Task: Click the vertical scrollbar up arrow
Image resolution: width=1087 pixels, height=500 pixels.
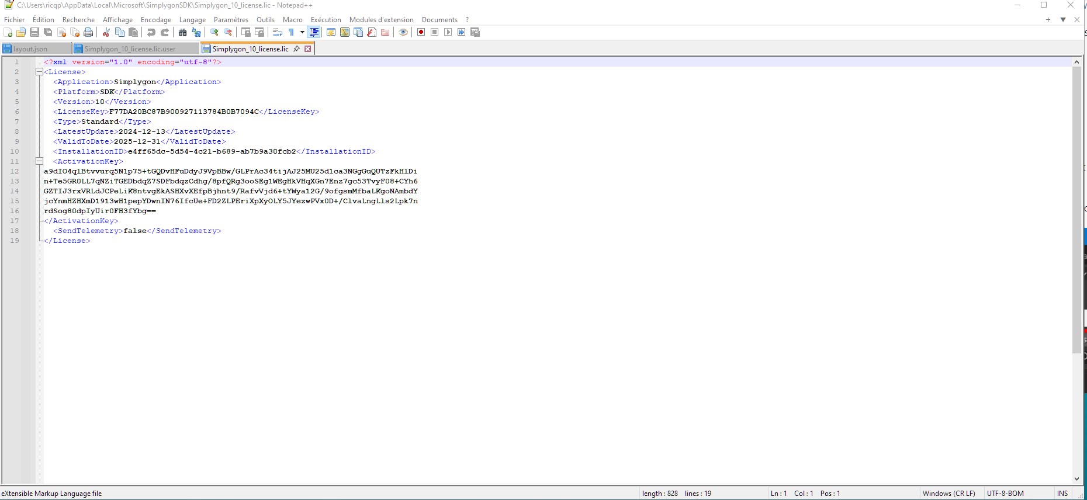Action: pos(1076,62)
